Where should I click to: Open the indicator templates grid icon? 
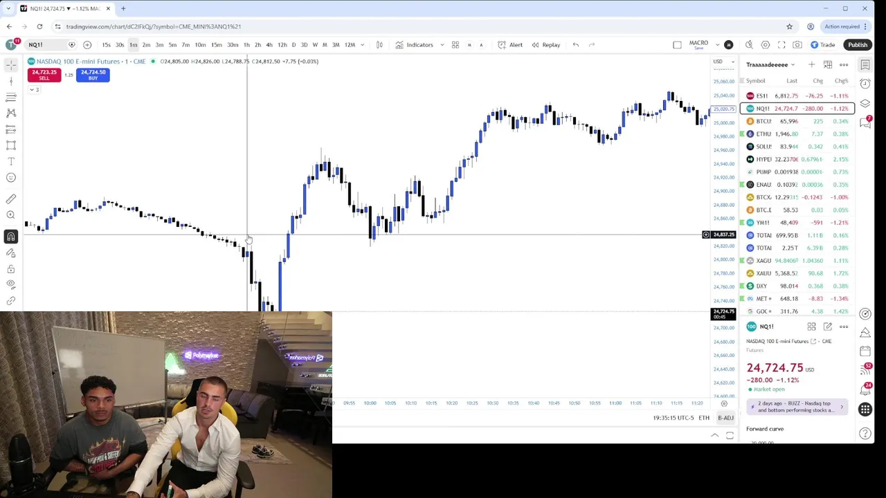pos(455,45)
